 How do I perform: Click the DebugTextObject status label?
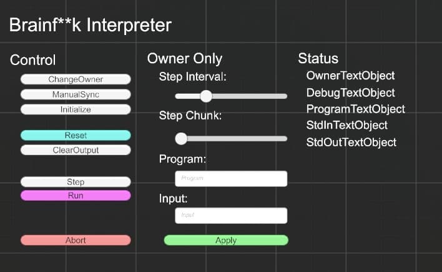(x=350, y=93)
